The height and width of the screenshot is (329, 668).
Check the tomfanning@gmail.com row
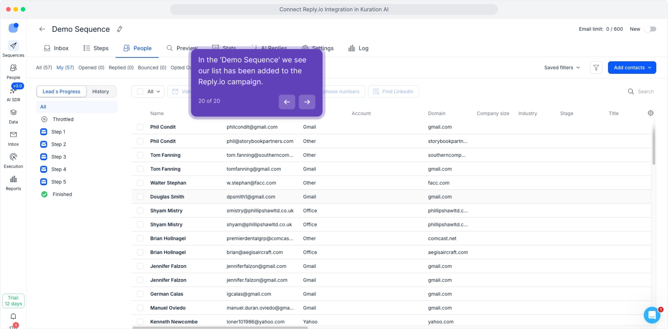pyautogui.click(x=140, y=169)
